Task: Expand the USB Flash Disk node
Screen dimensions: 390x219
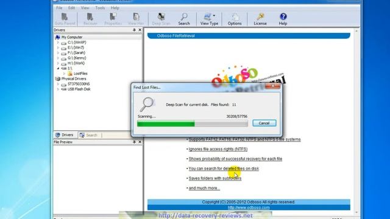Action: [x=58, y=89]
